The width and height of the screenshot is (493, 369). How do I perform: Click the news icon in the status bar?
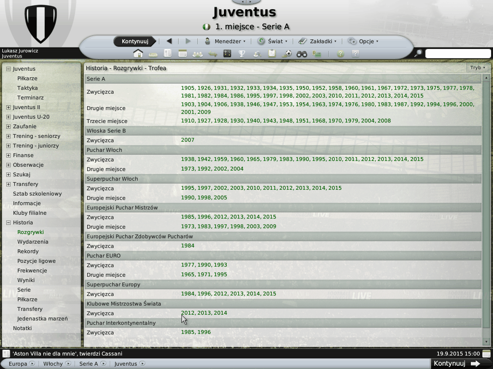pyautogui.click(x=6, y=354)
